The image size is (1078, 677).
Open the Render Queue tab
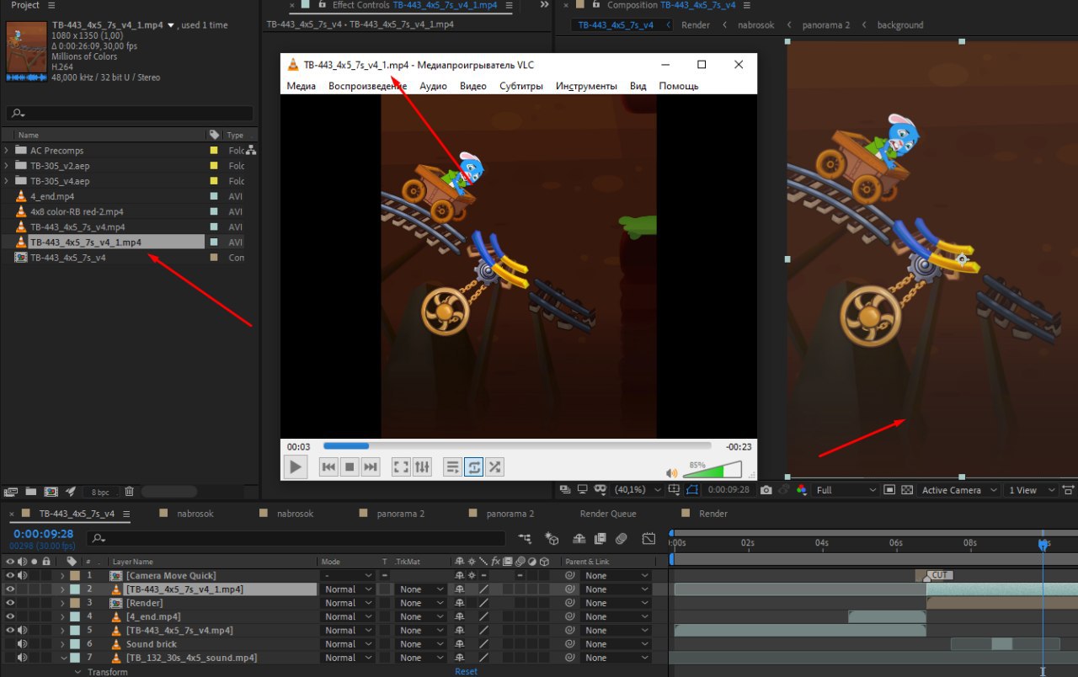coord(607,514)
